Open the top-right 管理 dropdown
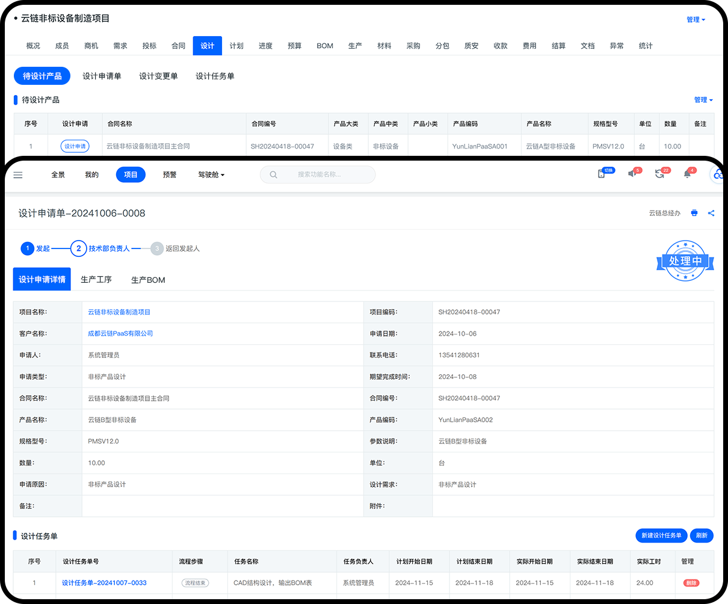This screenshot has width=728, height=604. pyautogui.click(x=696, y=20)
